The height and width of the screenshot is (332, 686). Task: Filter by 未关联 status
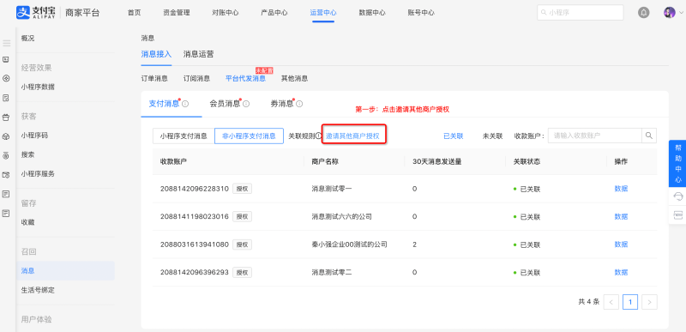[492, 136]
